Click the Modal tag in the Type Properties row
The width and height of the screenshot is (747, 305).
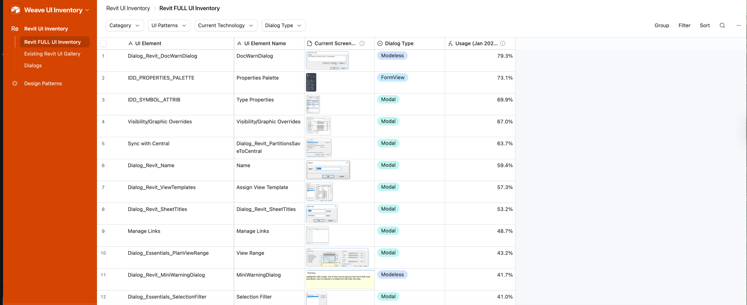click(388, 99)
